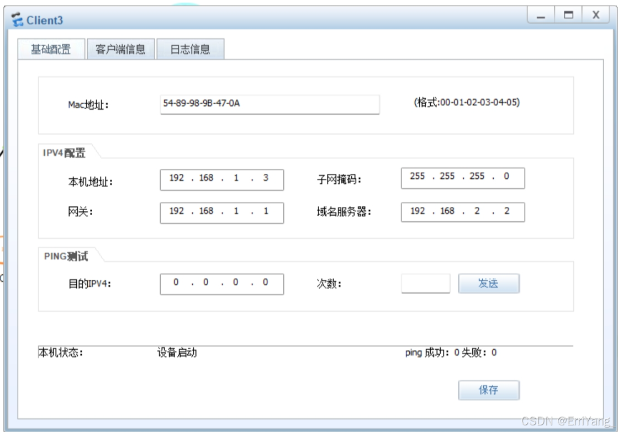This screenshot has height=432, width=618.
Task: Click the third octet of 域名服务器
Action: click(477, 211)
